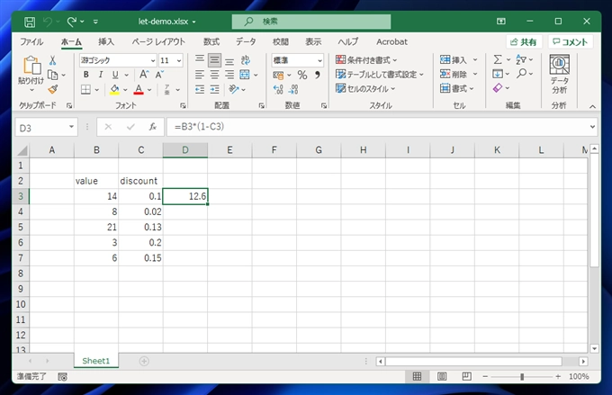Toggle Bold formatting

click(x=85, y=75)
